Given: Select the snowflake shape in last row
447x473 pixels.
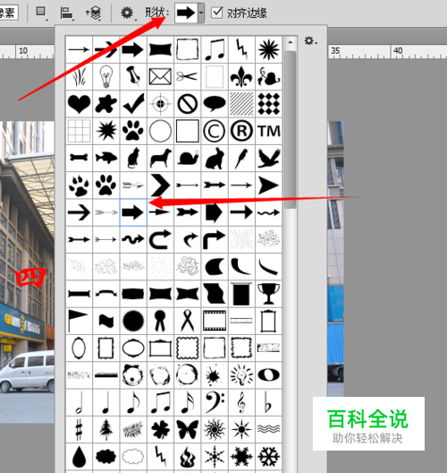Looking at the screenshot, I should [x=268, y=457].
